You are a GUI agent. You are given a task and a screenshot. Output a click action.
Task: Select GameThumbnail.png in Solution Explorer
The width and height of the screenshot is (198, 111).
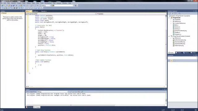click(181, 31)
